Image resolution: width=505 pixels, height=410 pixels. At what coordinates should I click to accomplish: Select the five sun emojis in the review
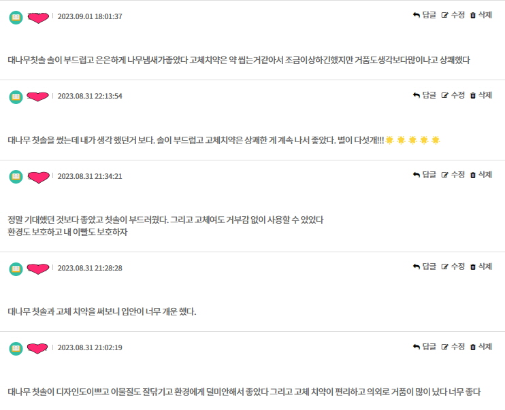[x=412, y=140]
